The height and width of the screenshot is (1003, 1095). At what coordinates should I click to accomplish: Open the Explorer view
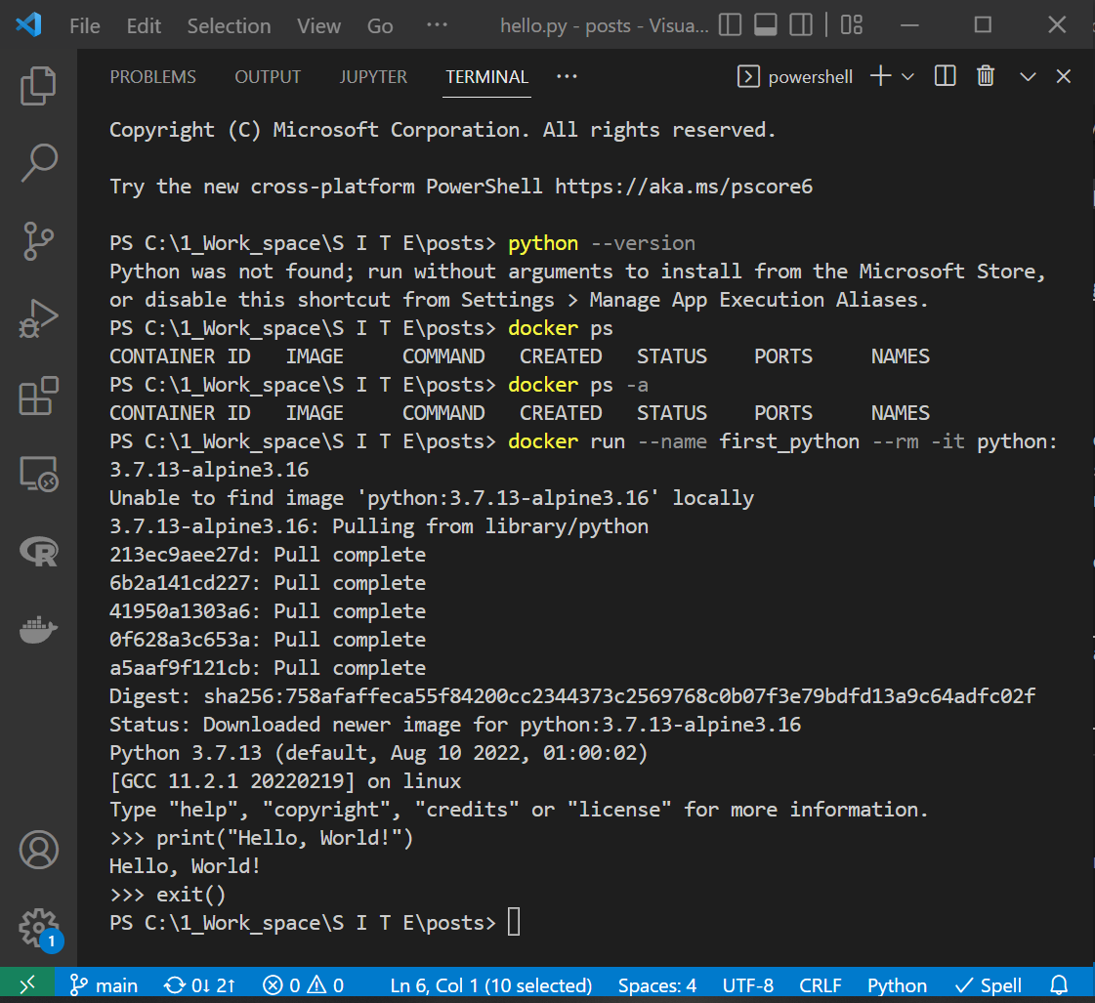(x=37, y=86)
